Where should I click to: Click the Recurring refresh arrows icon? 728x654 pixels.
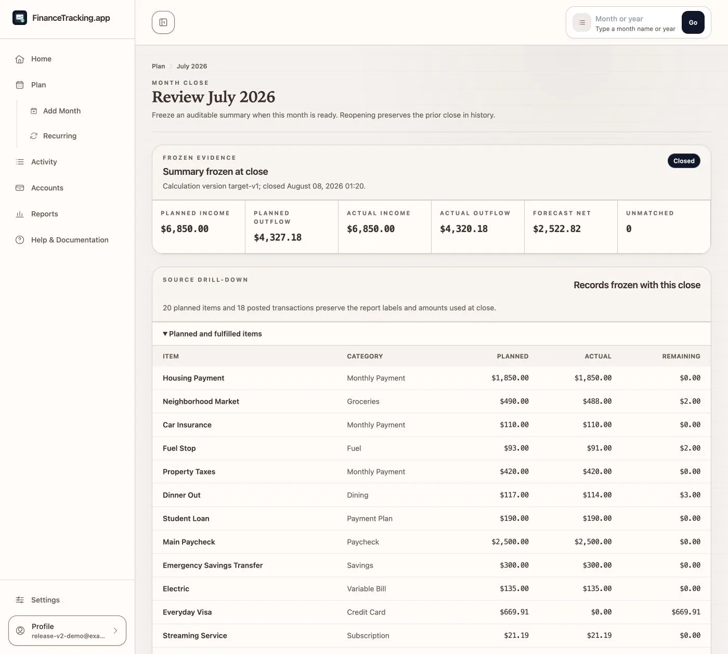pyautogui.click(x=34, y=136)
